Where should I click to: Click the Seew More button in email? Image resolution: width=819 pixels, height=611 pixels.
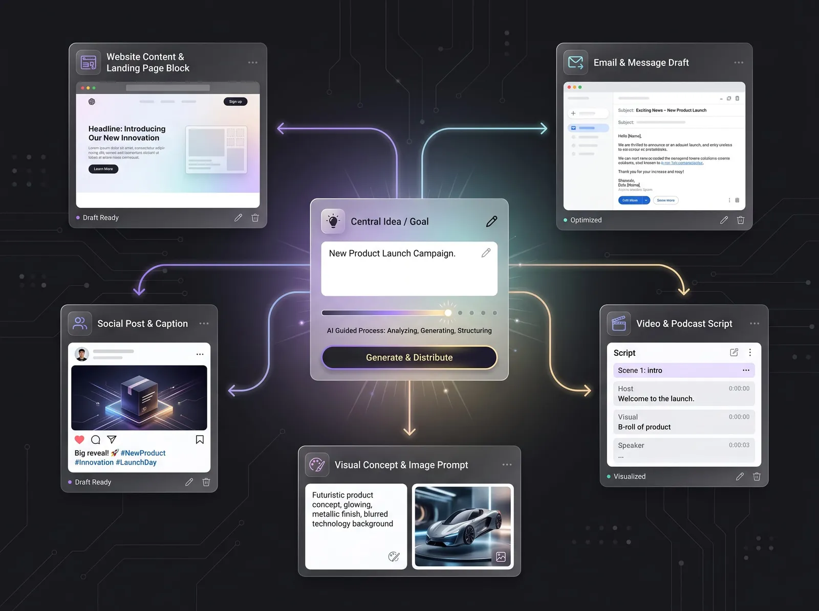pos(665,200)
